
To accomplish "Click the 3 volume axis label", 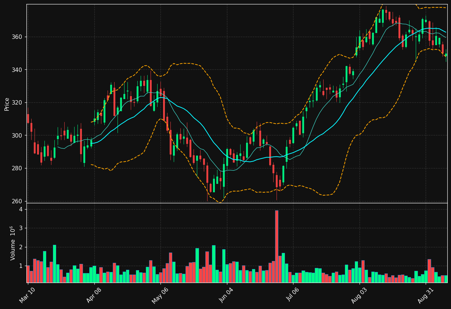I will (21, 228).
